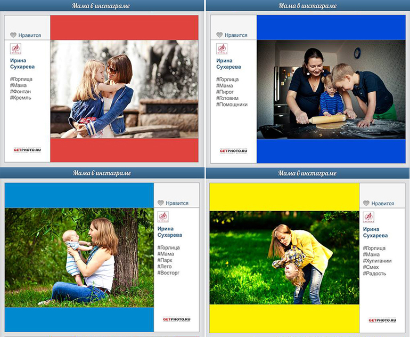
Task: Open the #Восторг hashtag
Action: [x=168, y=273]
